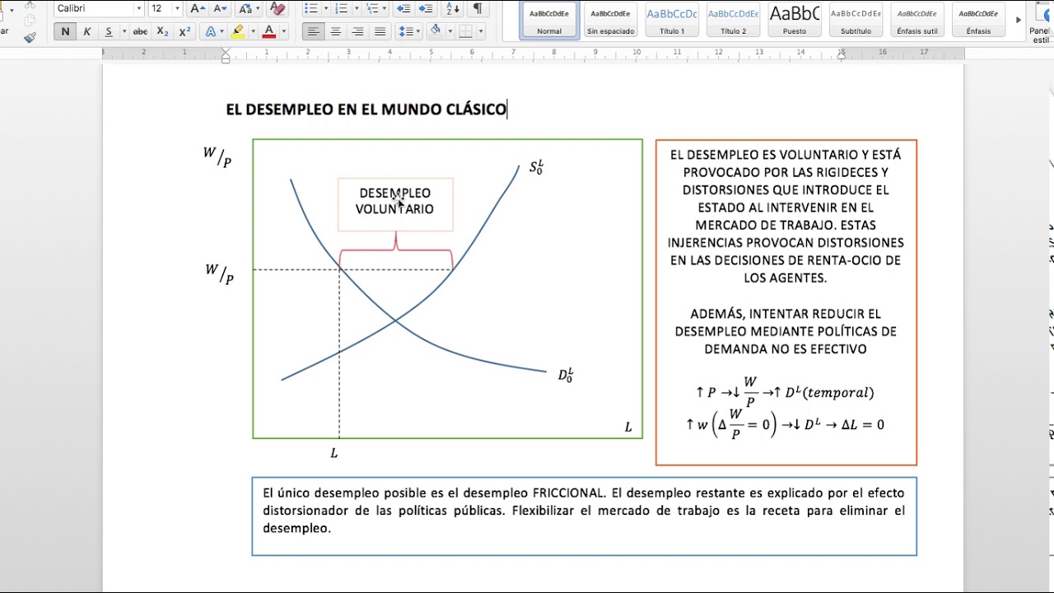This screenshot has width=1054, height=593.
Task: Align text left
Action: point(314,31)
